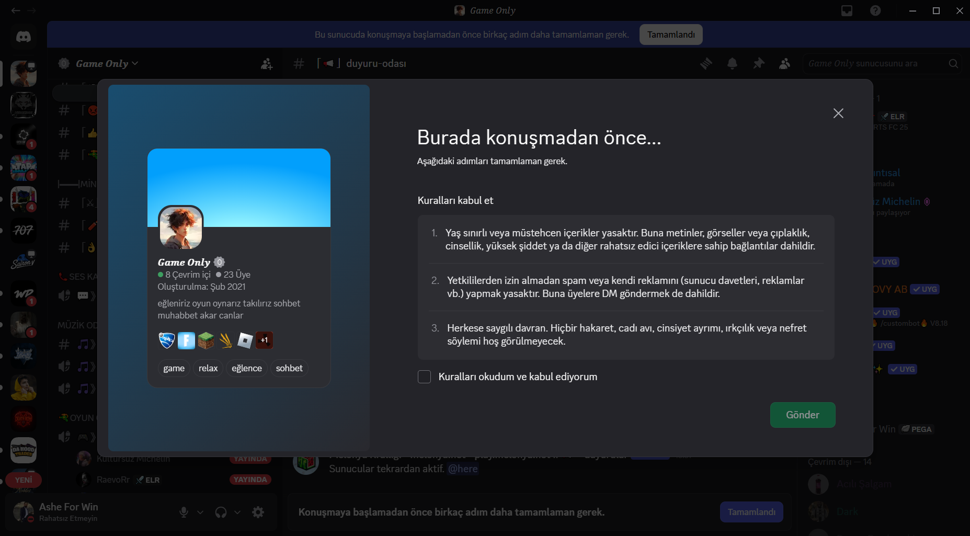Viewport: 970px width, 536px height.
Task: Click the yellow streaks game icon
Action: tap(225, 340)
